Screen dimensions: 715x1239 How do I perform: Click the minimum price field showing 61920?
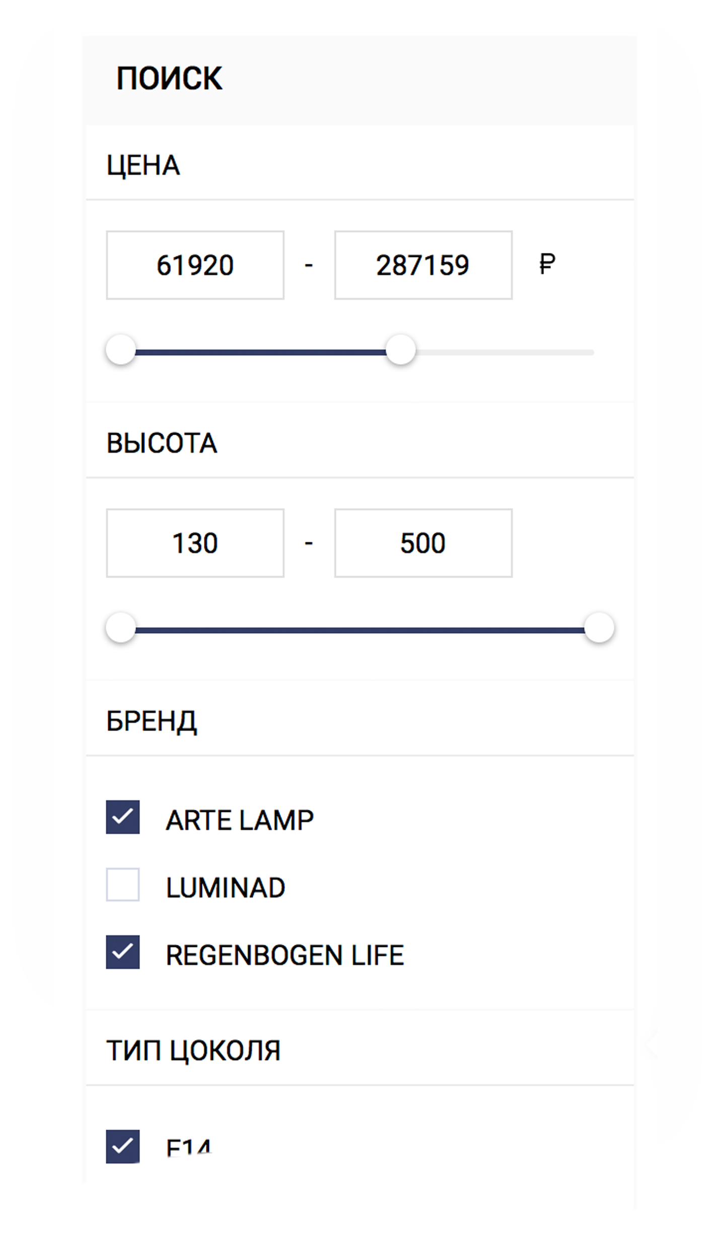[195, 265]
